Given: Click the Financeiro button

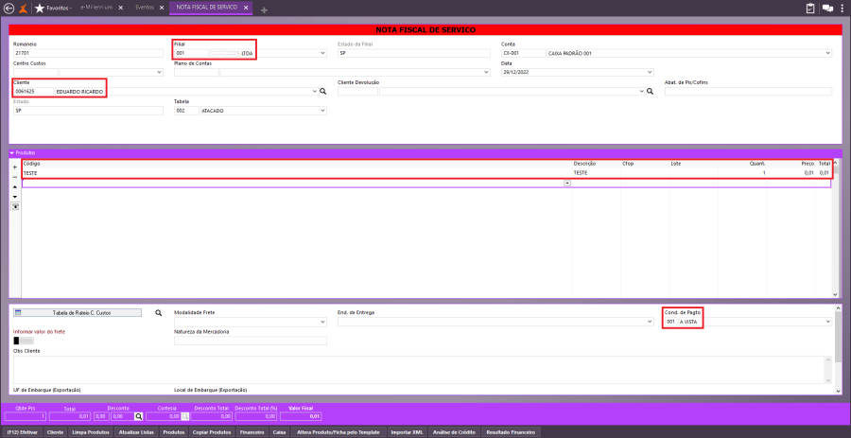Looking at the screenshot, I should pyautogui.click(x=252, y=432).
